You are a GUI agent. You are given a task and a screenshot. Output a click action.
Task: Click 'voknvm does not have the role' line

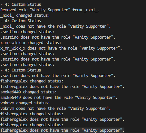tap(55, 109)
